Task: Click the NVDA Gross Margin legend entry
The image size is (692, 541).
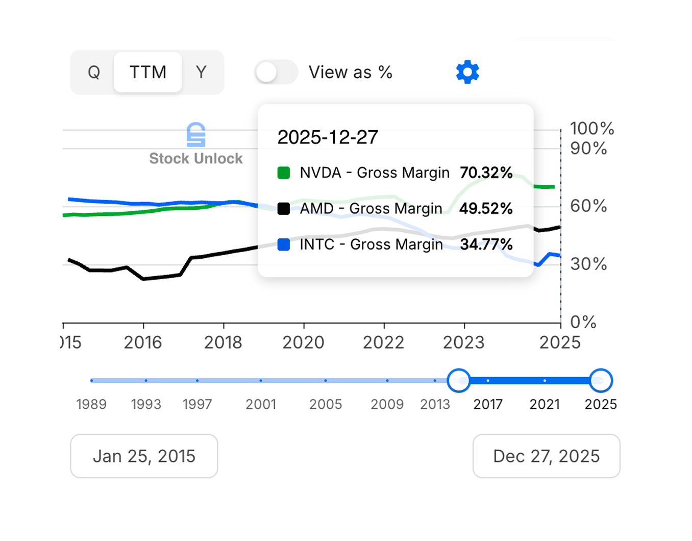Action: [x=374, y=173]
